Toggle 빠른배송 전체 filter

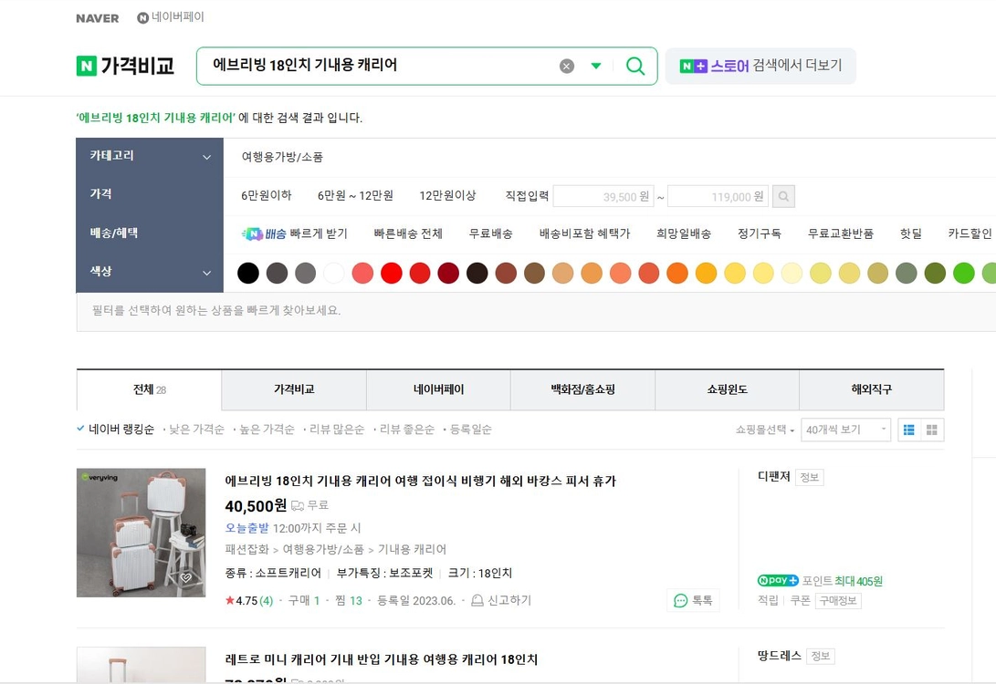[x=408, y=233]
